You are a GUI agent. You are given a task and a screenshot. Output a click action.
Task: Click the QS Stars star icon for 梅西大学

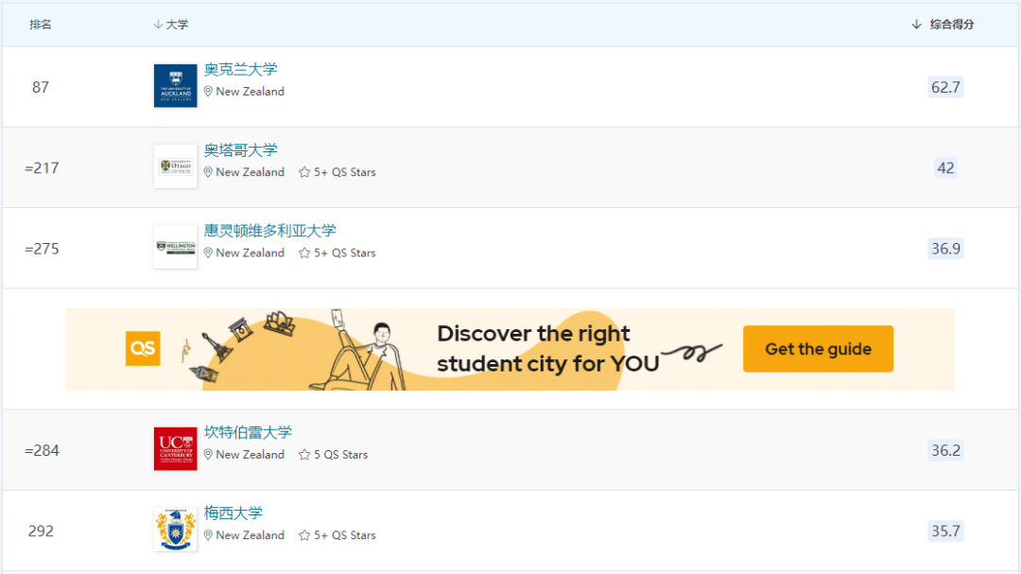tap(304, 535)
